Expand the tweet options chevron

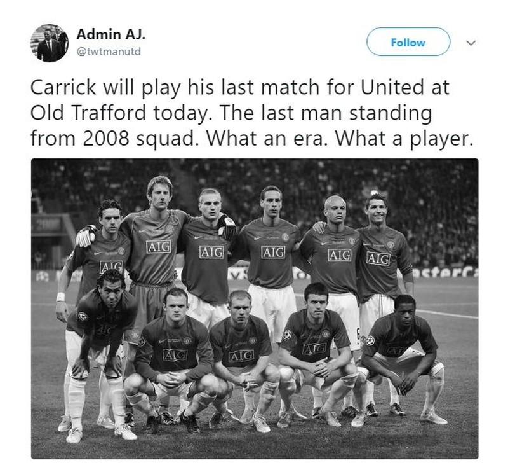471,43
